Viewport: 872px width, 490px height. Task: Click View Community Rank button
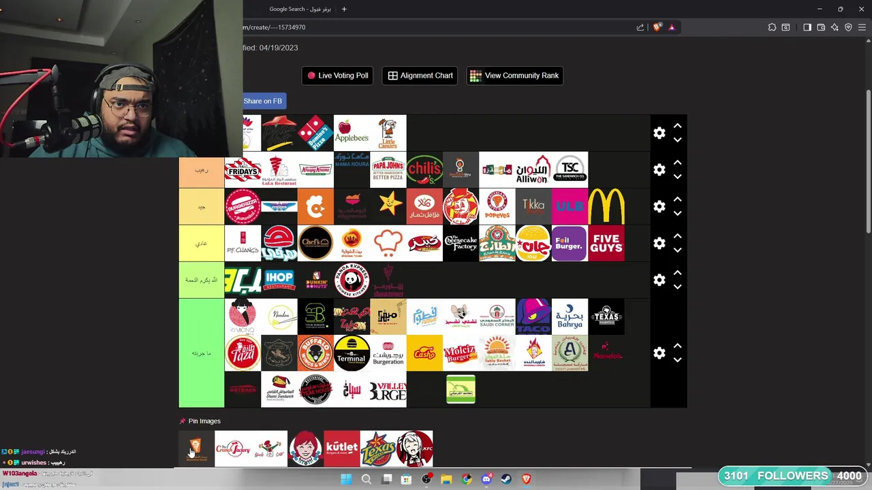pyautogui.click(x=514, y=76)
